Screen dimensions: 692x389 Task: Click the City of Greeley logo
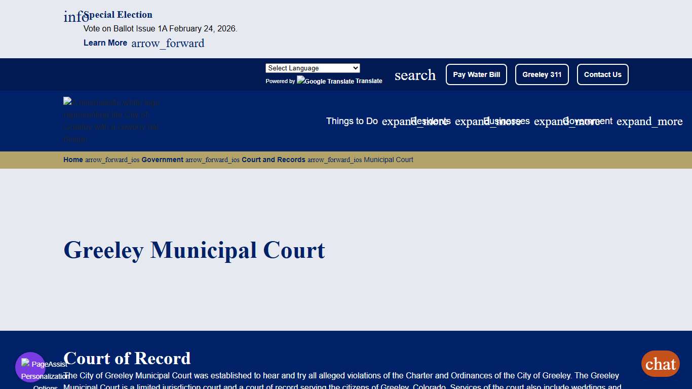pyautogui.click(x=111, y=121)
